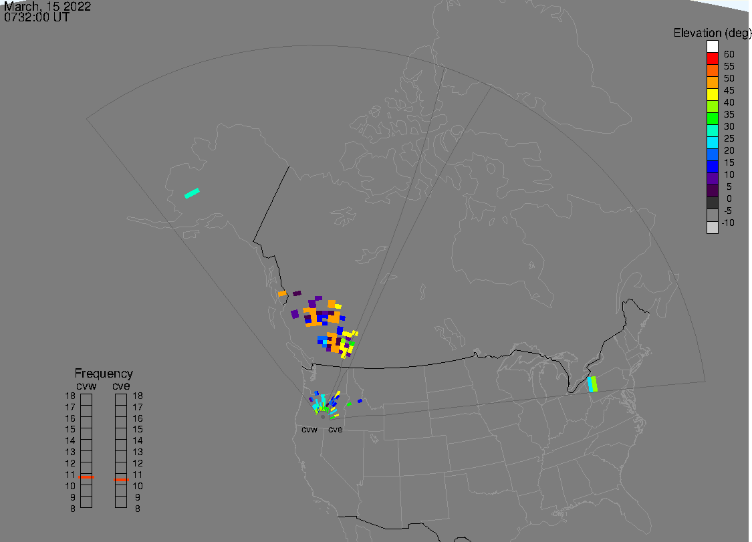Image resolution: width=752 pixels, height=542 pixels.
Task: Click the 'cvw' radar site label on the map
Action: click(x=309, y=429)
